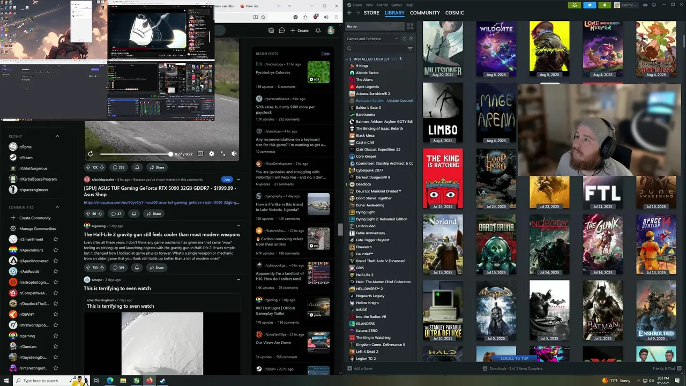Enter Steam Big Picture mode
This screenshot has width=686, height=386.
point(654,5)
